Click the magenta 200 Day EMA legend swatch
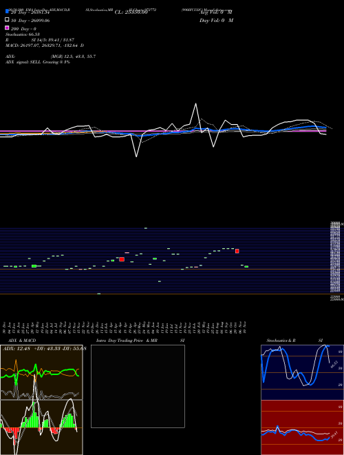Viewport: 344px width, 455px height. [7, 28]
